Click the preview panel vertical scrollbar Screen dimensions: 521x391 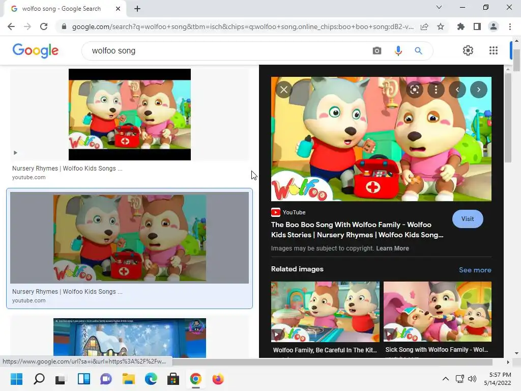point(508,118)
